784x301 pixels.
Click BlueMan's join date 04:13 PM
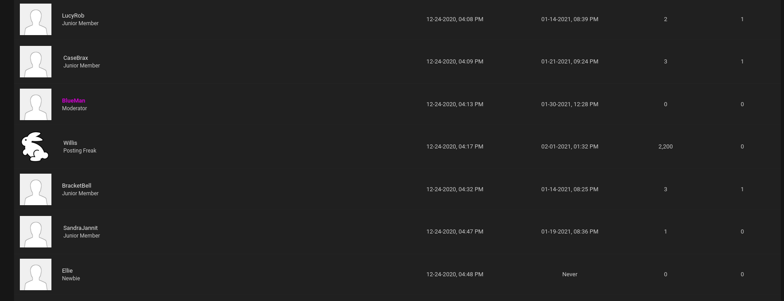tap(455, 104)
